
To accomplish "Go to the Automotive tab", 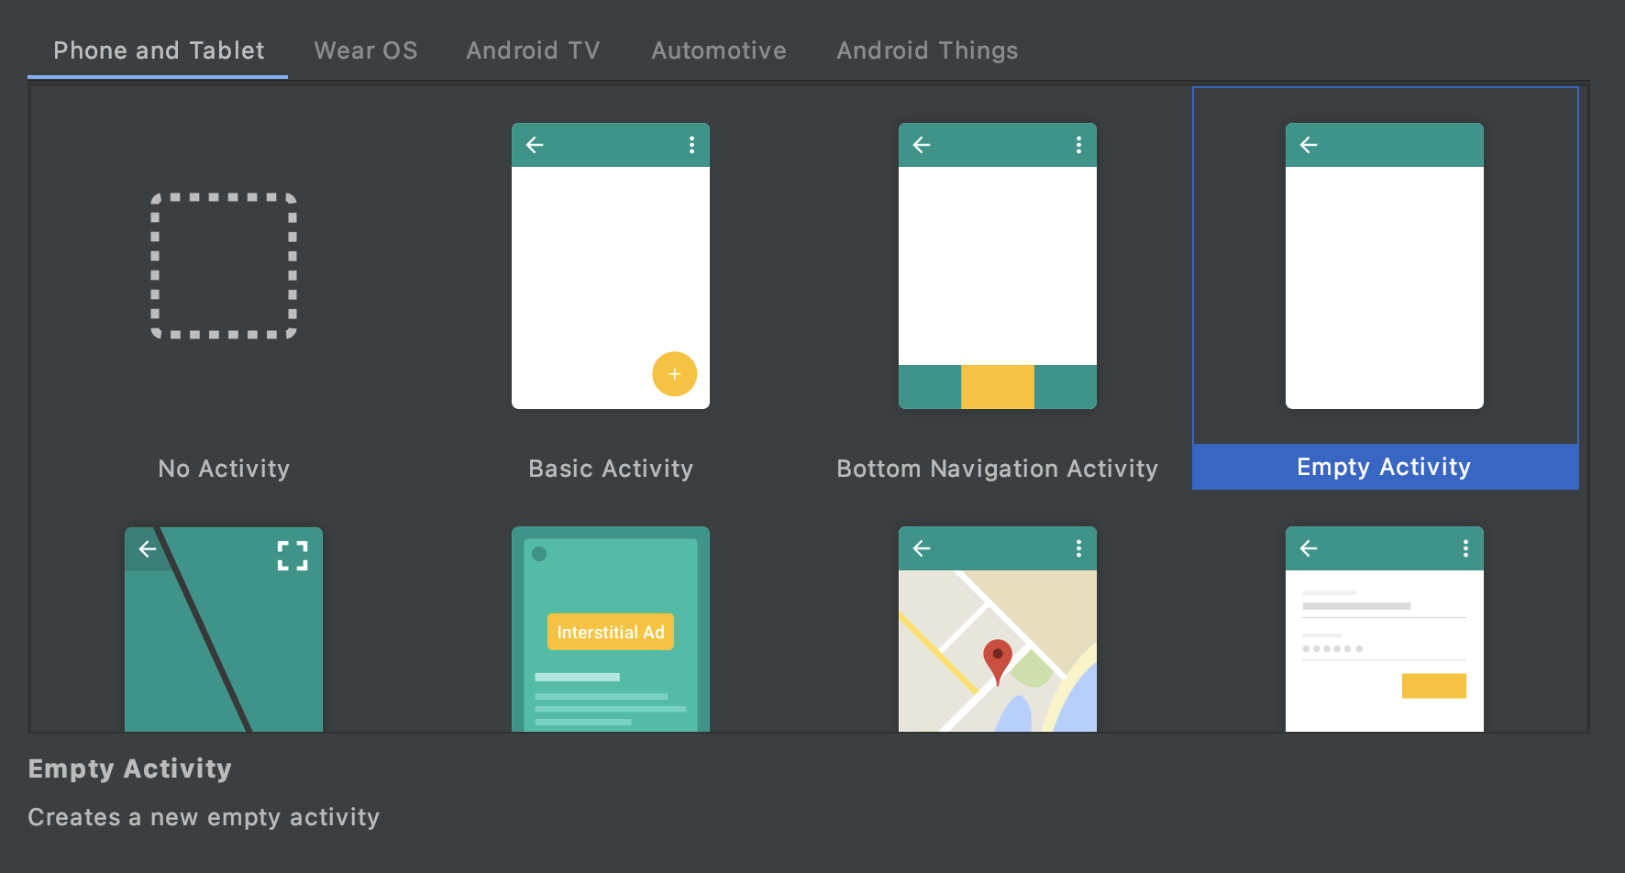I will (719, 50).
